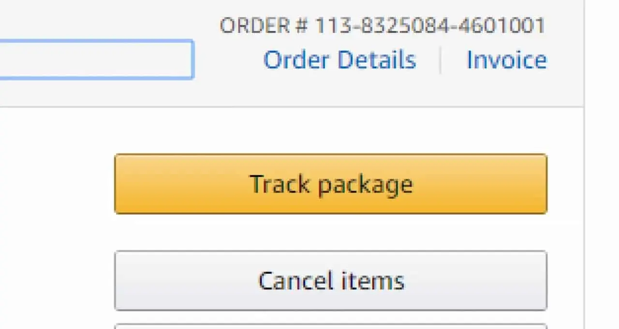The height and width of the screenshot is (329, 619).
Task: Click the divider between Order Details and Invoice
Action: click(x=441, y=60)
